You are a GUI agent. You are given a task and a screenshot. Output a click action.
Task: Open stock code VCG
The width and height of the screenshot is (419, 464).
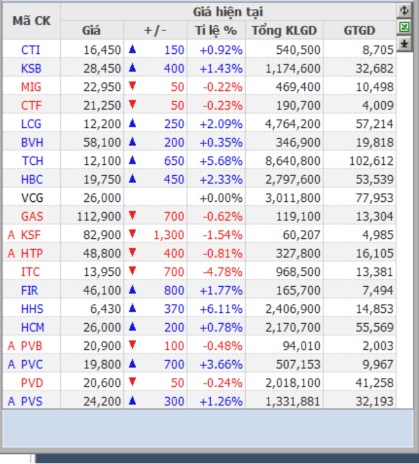tap(32, 198)
